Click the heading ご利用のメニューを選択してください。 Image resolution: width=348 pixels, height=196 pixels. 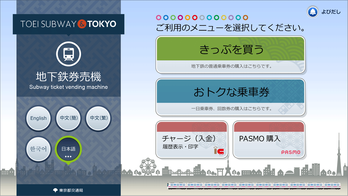230,27
